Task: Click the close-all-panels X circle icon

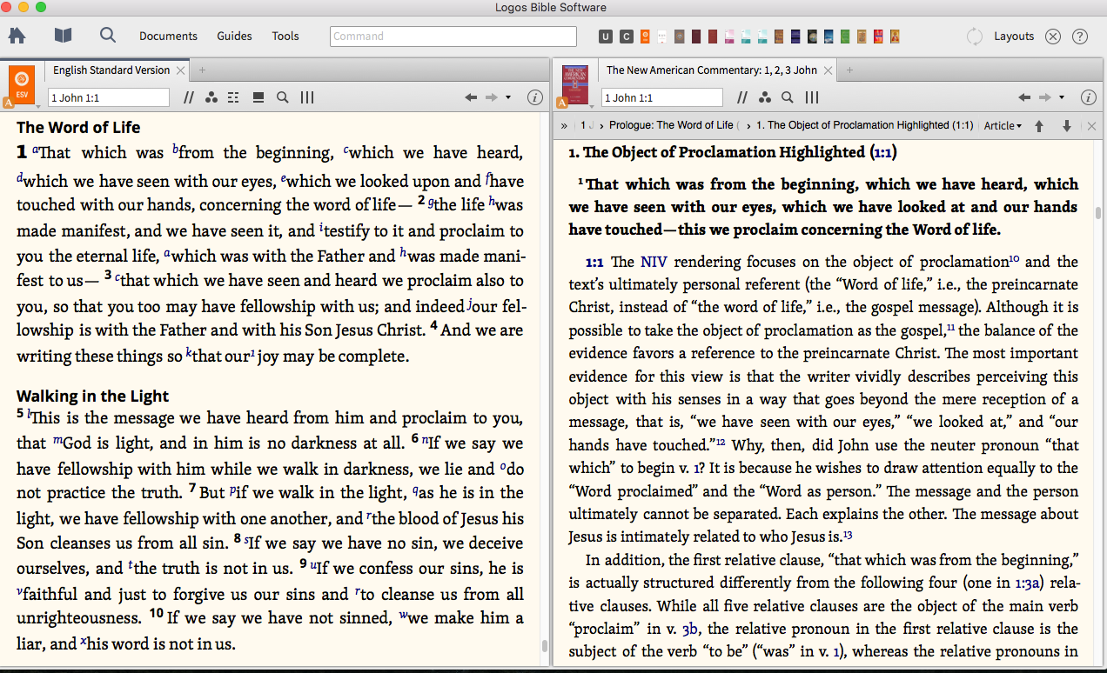Action: 1053,37
